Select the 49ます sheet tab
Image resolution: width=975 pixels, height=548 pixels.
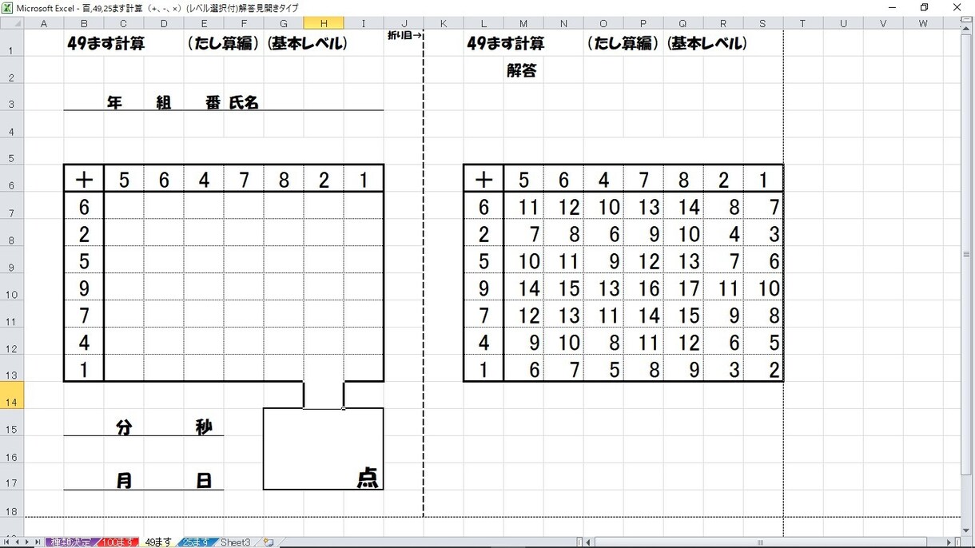(x=158, y=542)
